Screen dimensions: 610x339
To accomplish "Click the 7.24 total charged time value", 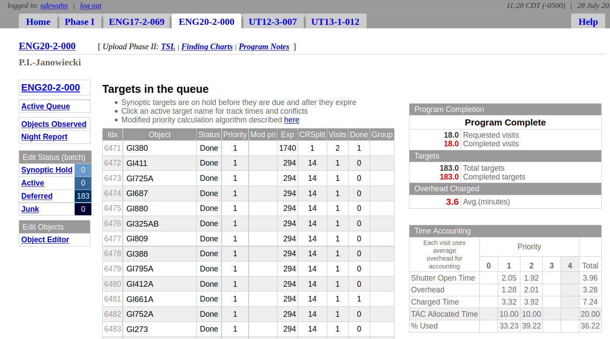I will pos(590,302).
